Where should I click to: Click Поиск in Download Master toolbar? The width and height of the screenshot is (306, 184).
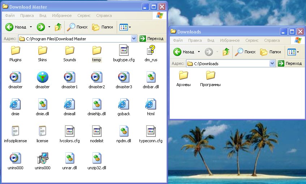point(77,27)
